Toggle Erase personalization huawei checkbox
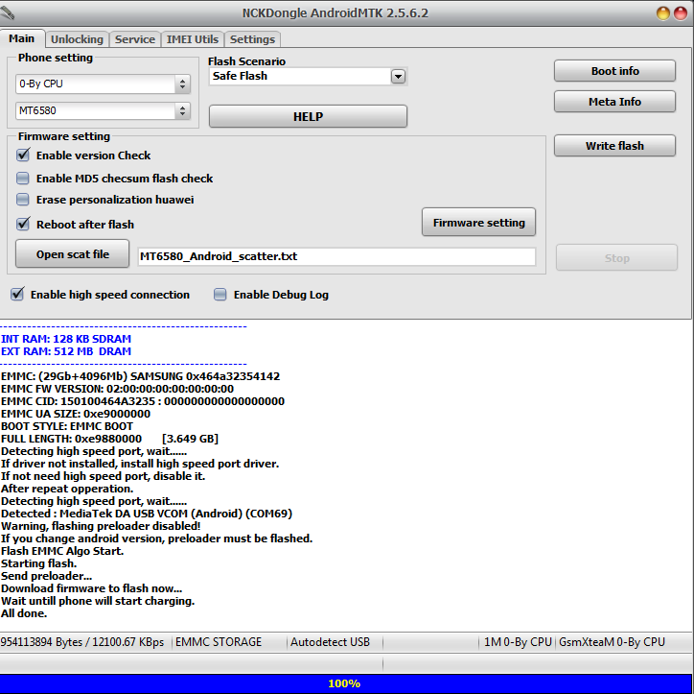 click(23, 200)
